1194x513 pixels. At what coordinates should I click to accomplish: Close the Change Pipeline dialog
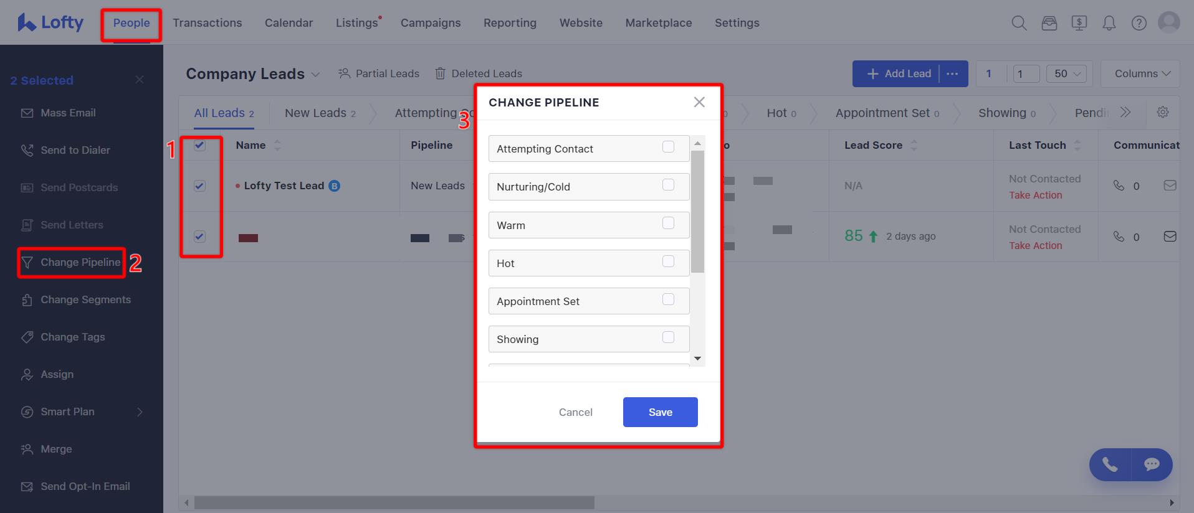[699, 102]
